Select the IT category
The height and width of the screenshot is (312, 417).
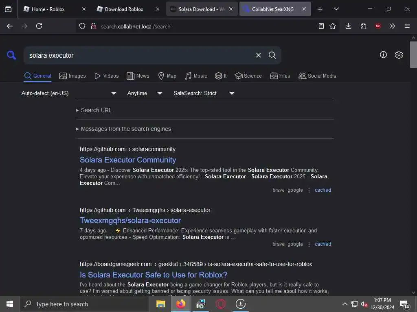tap(221, 76)
